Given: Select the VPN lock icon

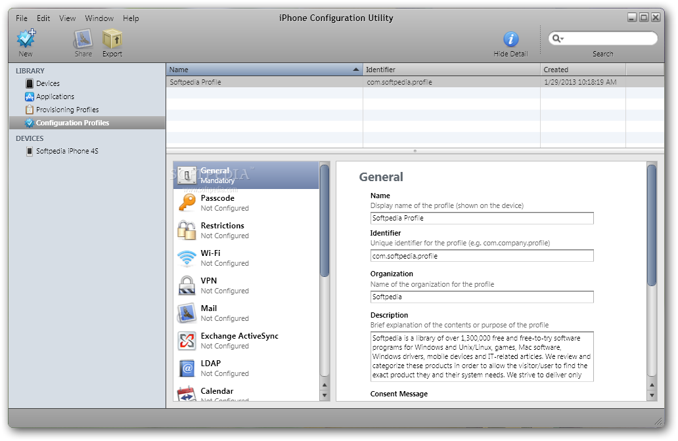Looking at the screenshot, I should click(x=187, y=285).
